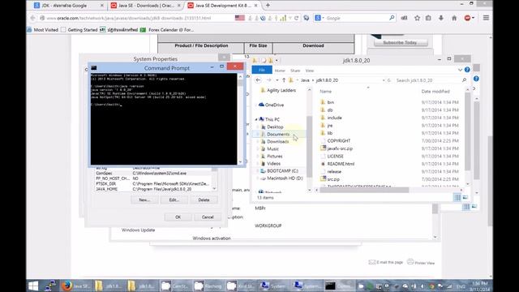Open the Explorer View ribbon tab
519x292 pixels.
point(310,71)
